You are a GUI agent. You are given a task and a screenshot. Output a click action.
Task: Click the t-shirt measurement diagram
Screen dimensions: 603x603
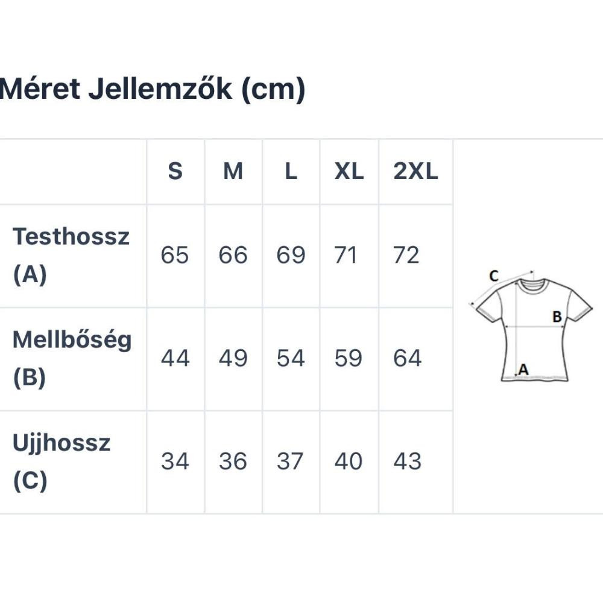(531, 326)
